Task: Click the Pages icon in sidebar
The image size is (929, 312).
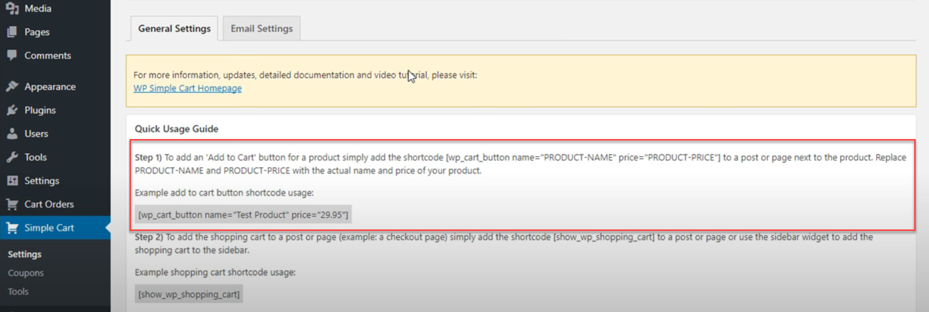Action: 12,32
